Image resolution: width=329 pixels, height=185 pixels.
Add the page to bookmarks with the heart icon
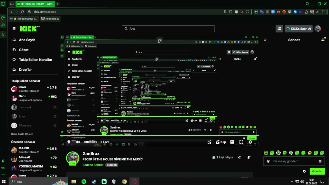pyautogui.click(x=248, y=12)
